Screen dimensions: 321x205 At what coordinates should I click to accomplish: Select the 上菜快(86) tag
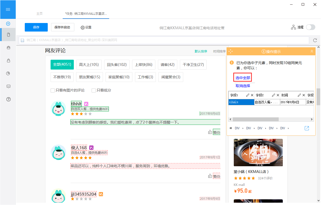[144, 65]
